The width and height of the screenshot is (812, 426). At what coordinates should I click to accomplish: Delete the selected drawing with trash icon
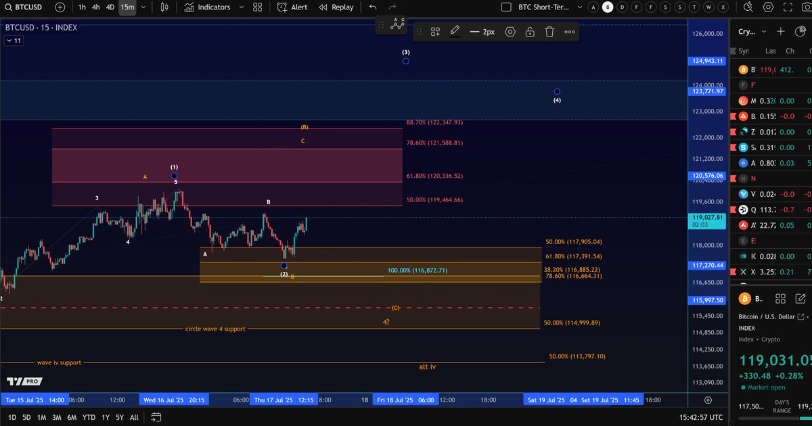click(x=549, y=32)
